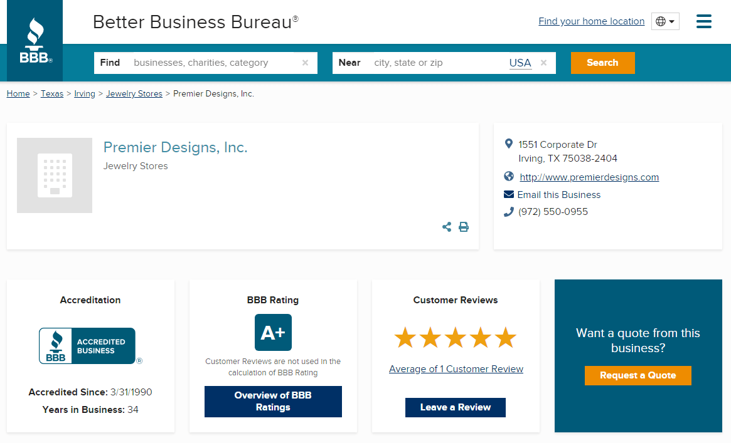The width and height of the screenshot is (731, 443).
Task: Click Accredited Since: 3/31/1990 text
Action: point(90,392)
